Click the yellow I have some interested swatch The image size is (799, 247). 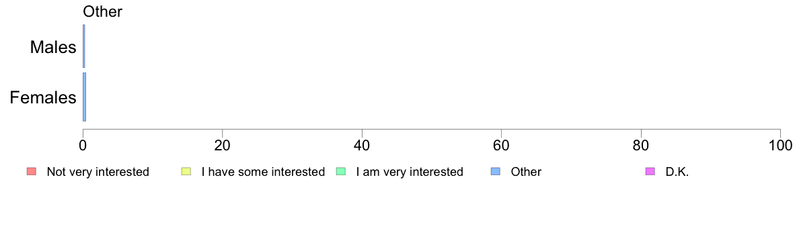[x=186, y=172]
